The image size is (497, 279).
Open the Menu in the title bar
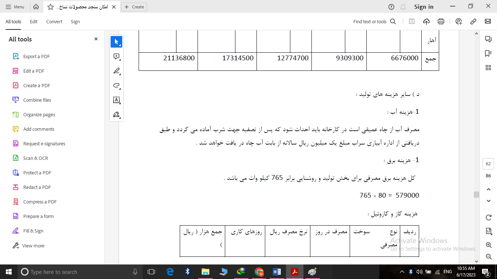click(15, 7)
